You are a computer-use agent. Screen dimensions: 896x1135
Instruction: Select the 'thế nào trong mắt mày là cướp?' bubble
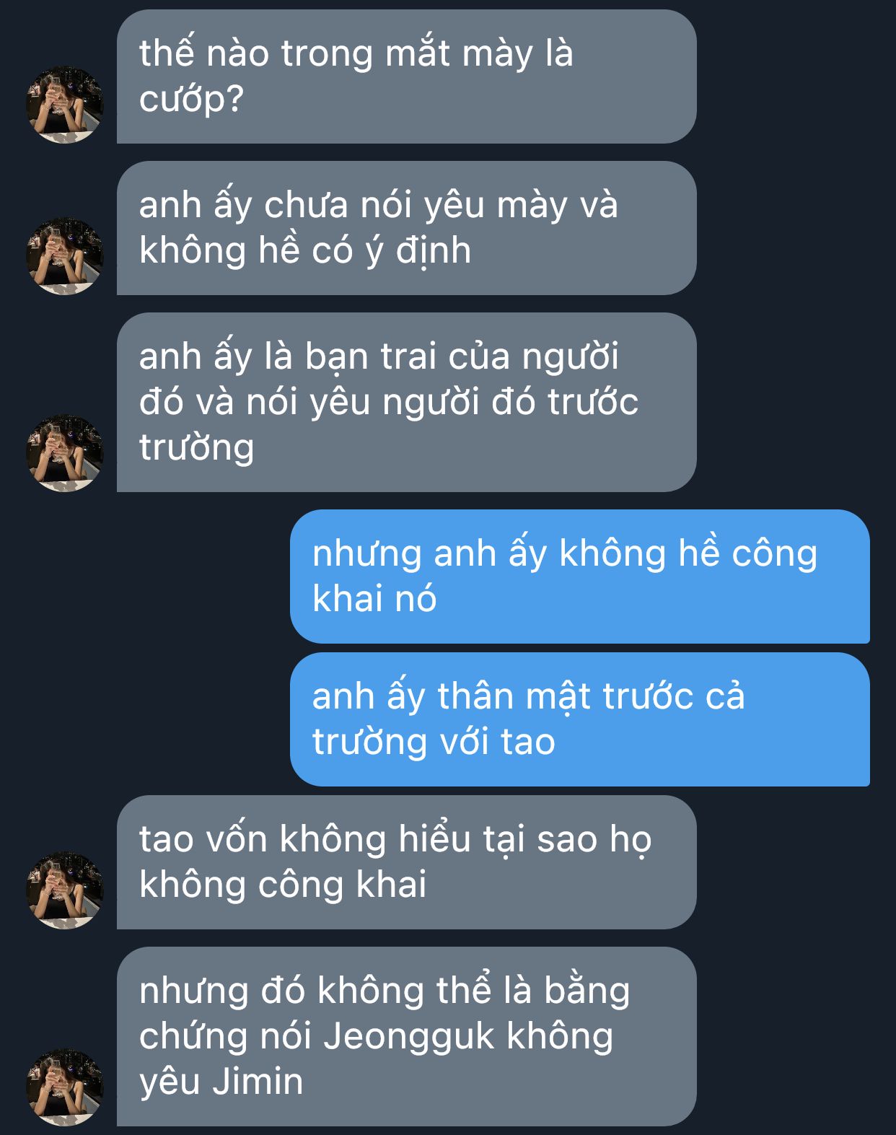[x=407, y=76]
